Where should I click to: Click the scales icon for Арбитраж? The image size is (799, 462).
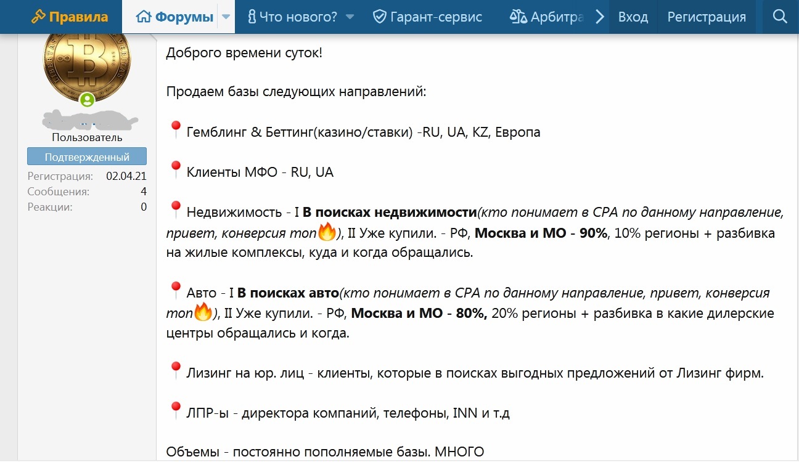[518, 17]
